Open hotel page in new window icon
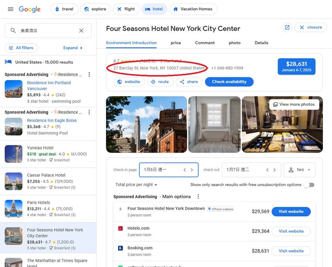This screenshot has height=267, width=332. click(x=287, y=27)
